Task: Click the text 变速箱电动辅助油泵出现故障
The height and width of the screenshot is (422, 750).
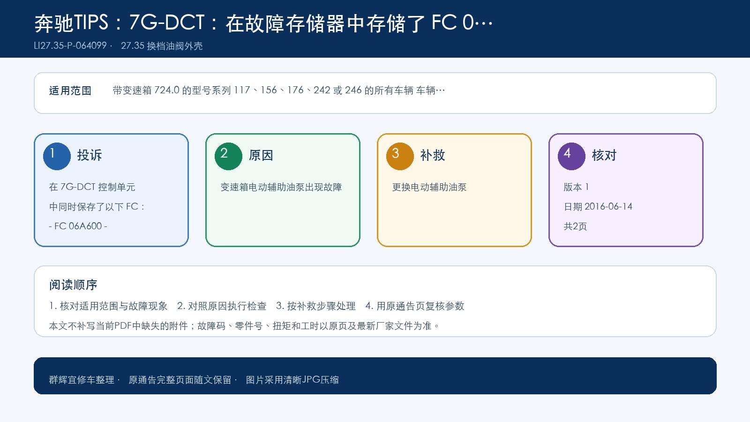Action: tap(281, 187)
